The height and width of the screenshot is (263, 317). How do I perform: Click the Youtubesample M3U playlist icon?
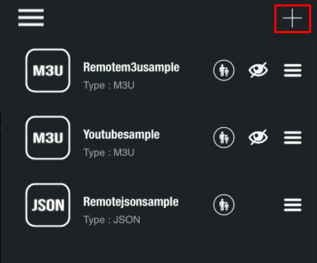click(x=48, y=138)
